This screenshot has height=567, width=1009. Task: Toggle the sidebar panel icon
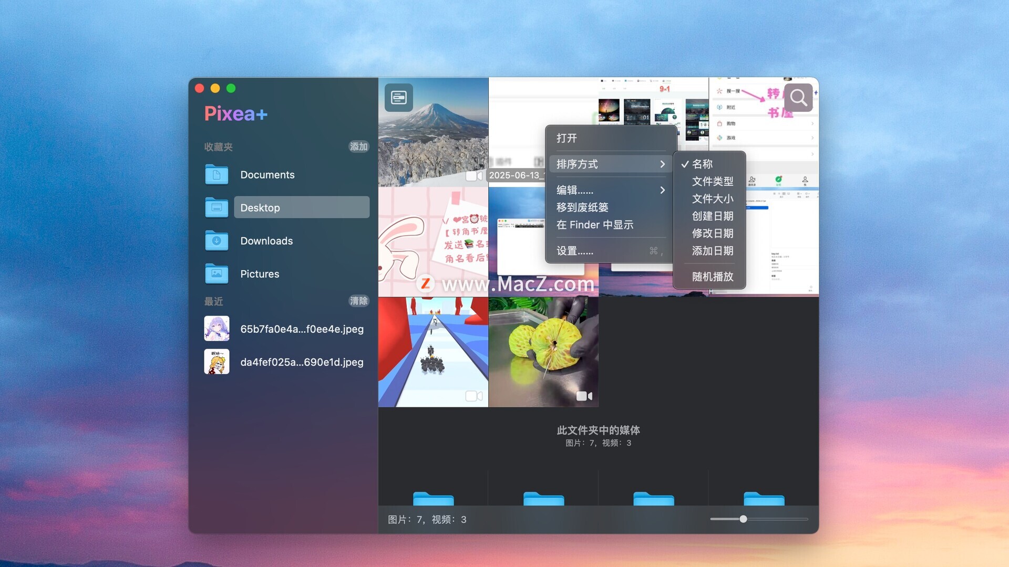pos(398,98)
